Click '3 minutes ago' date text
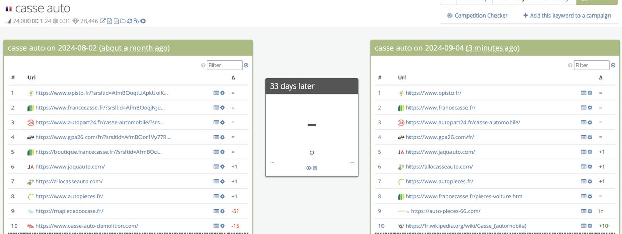 pyautogui.click(x=493, y=48)
